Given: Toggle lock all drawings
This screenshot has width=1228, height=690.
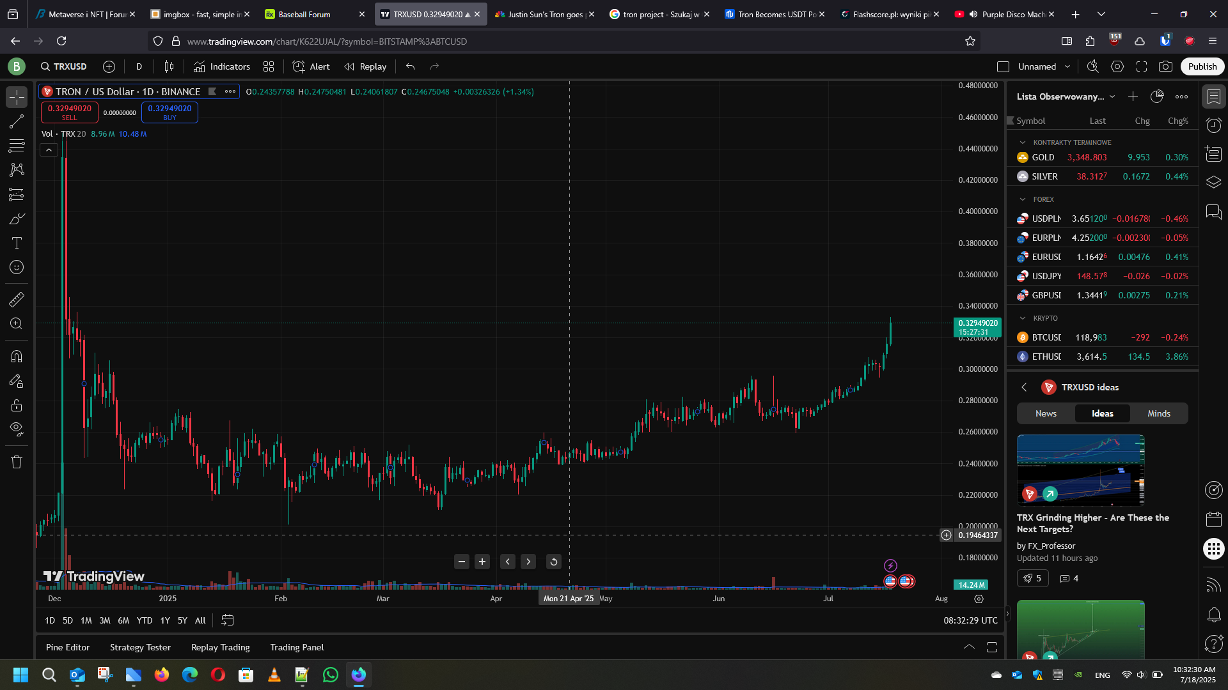Looking at the screenshot, I should 17,405.
